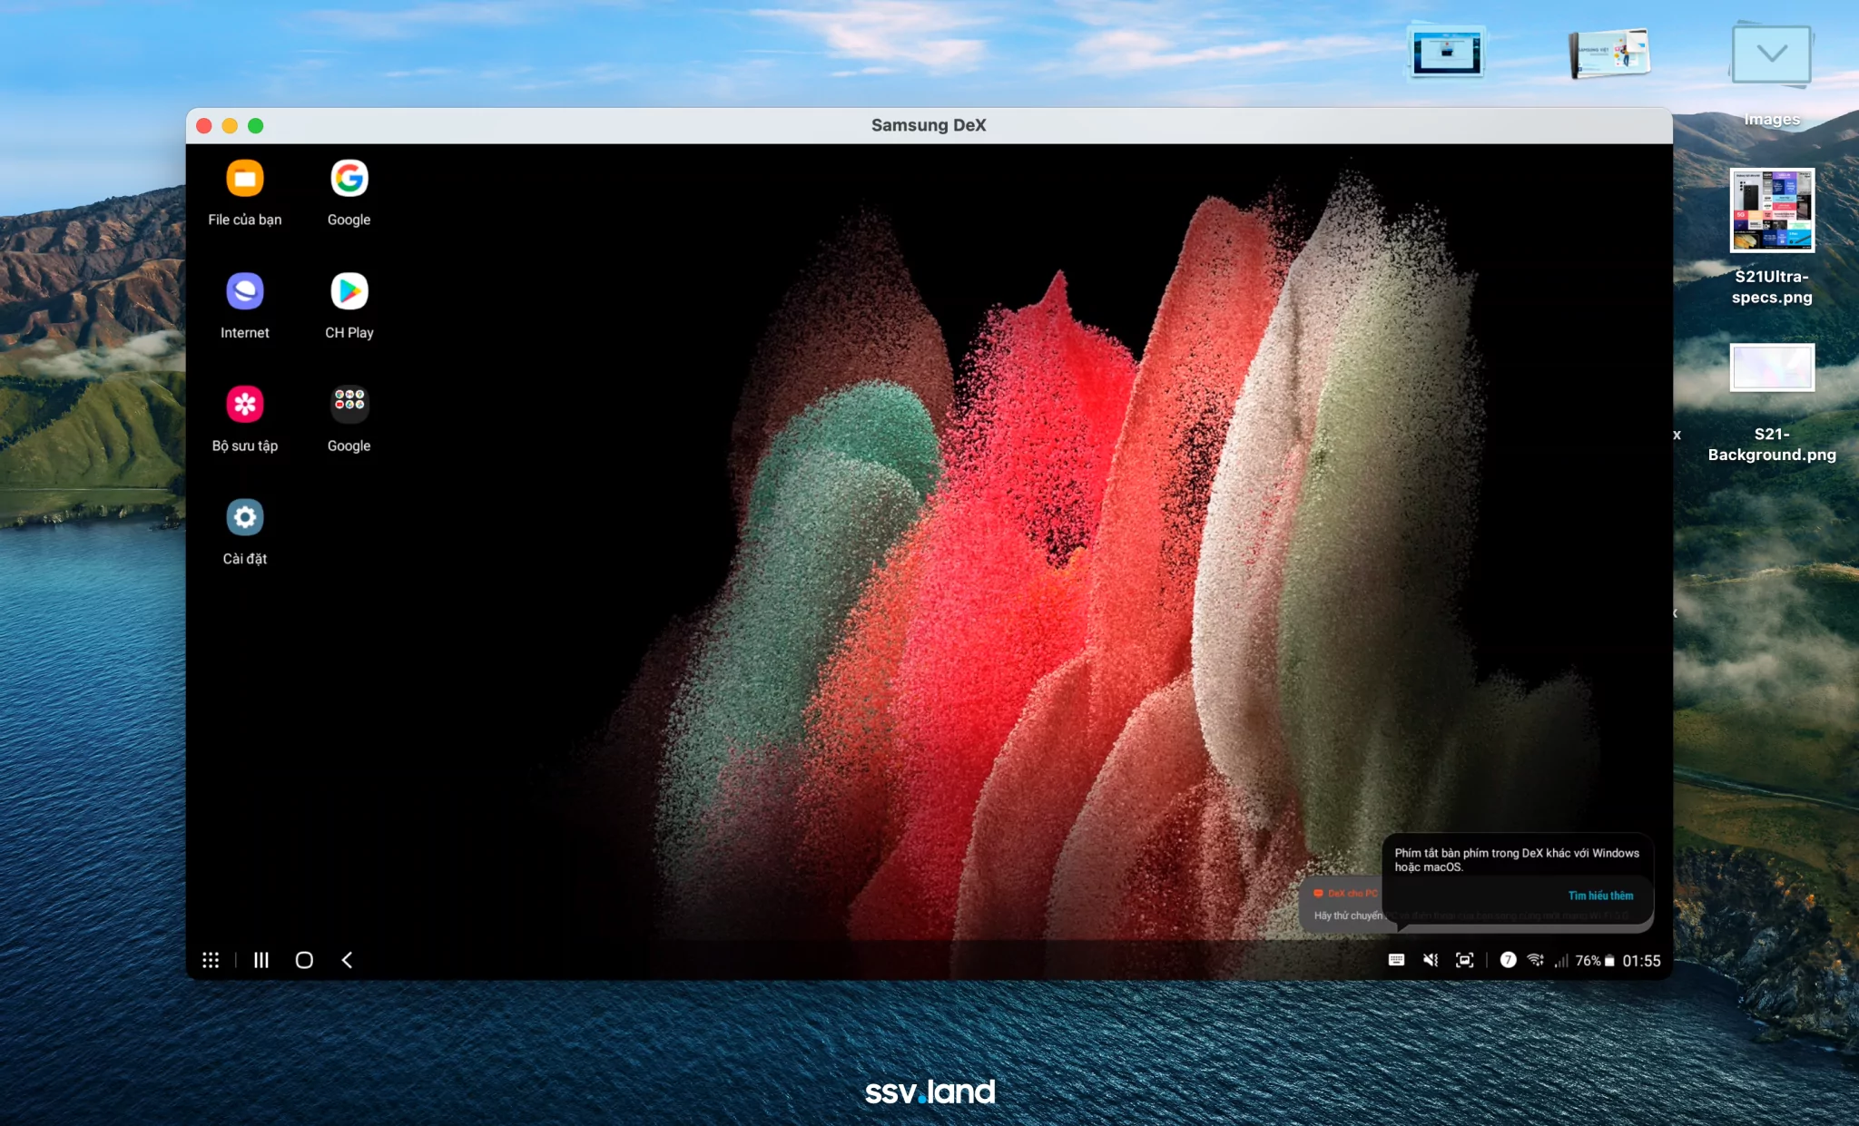Toggle the mute/vibrate sound icon
This screenshot has height=1126, width=1859.
click(x=1431, y=960)
